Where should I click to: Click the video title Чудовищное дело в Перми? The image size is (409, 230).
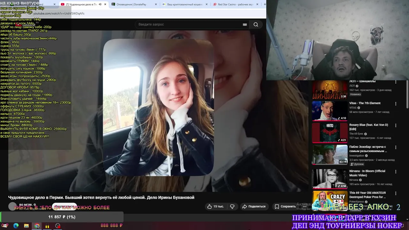tap(101, 197)
